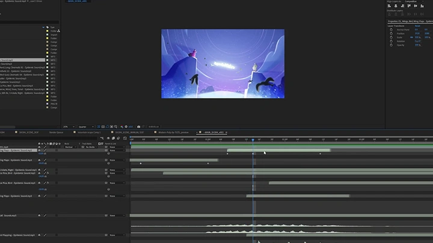Viewport: 433px width, 243px height.
Task: Select the Flapping - Epidemic Sound.mp3 layer
Action: pyautogui.click(x=18, y=235)
